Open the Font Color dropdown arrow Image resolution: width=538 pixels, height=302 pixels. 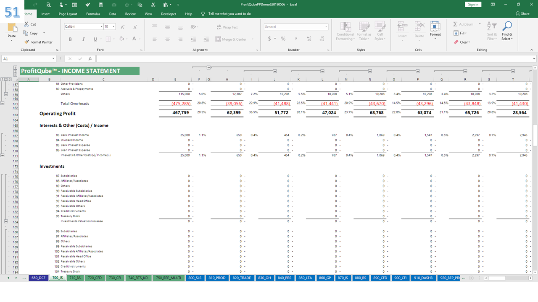(140, 39)
